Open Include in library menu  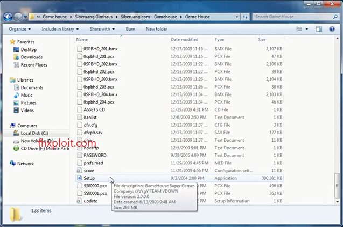[60, 29]
